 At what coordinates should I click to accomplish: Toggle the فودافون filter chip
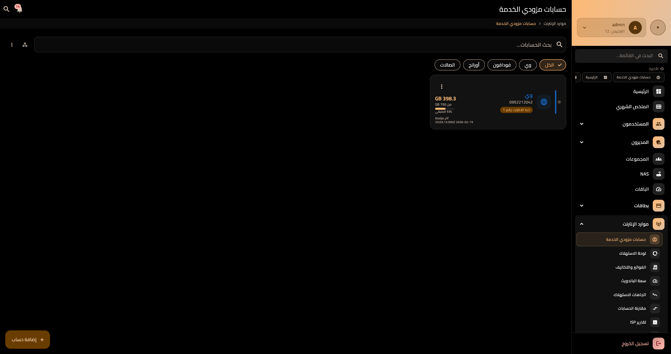(502, 65)
